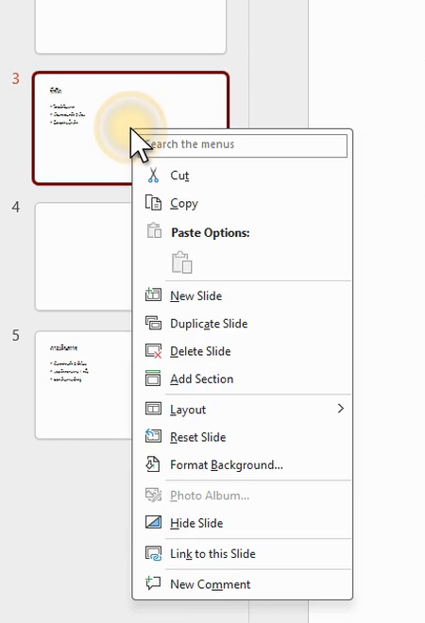This screenshot has width=425, height=623.
Task: Click the Reset Slide icon
Action: click(x=153, y=436)
